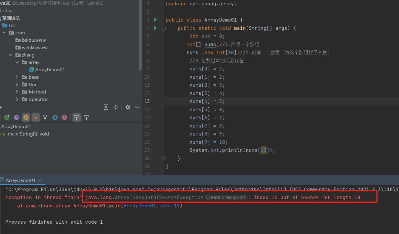Toggle Show Properties (purple p) in Structure
Image resolution: width=399 pixels, height=234 pixels.
17,117
